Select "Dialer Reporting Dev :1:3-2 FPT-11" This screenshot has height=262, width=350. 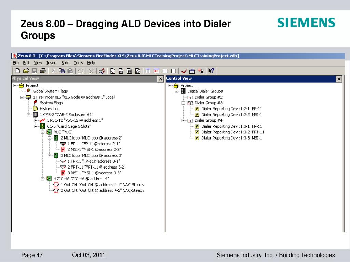[232, 132]
